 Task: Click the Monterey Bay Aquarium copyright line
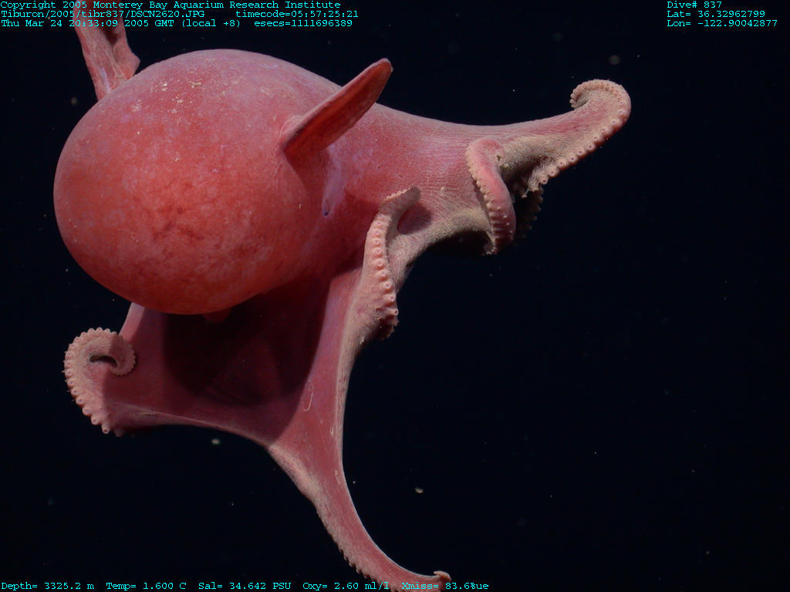point(170,5)
